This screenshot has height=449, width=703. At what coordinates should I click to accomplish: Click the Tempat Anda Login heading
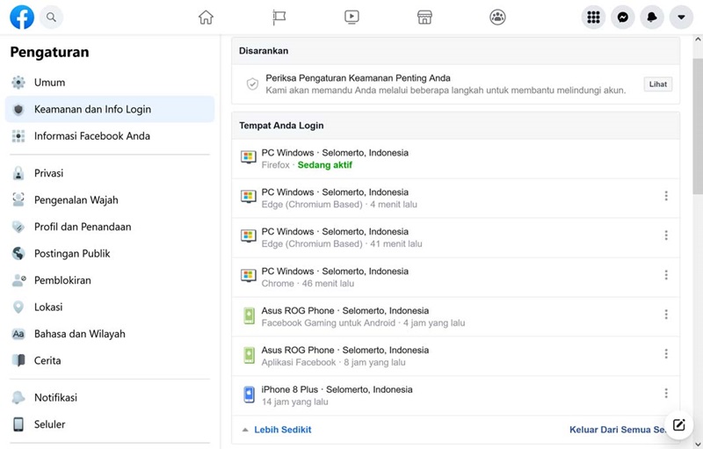click(281, 126)
